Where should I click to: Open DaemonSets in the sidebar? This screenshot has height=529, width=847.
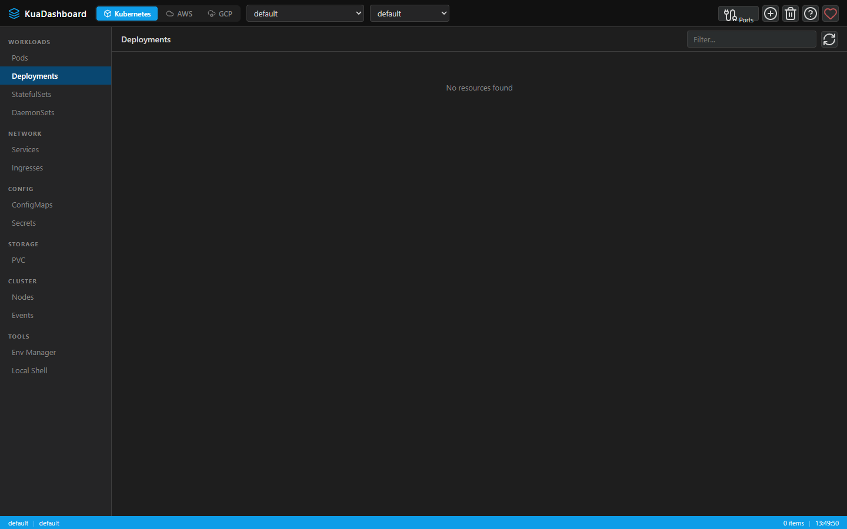[55, 112]
